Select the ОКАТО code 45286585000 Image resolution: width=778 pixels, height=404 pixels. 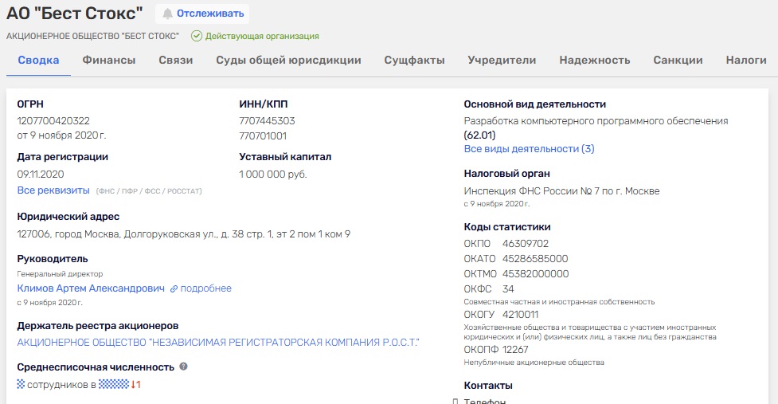[535, 259]
